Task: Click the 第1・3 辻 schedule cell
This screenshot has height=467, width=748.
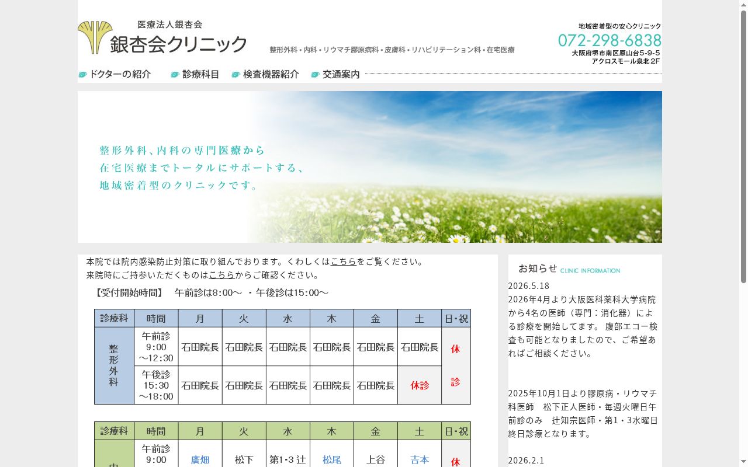Action: (288, 460)
